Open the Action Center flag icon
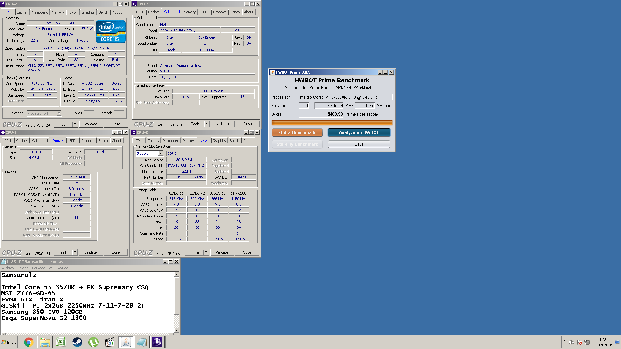The image size is (621, 349). point(579,342)
